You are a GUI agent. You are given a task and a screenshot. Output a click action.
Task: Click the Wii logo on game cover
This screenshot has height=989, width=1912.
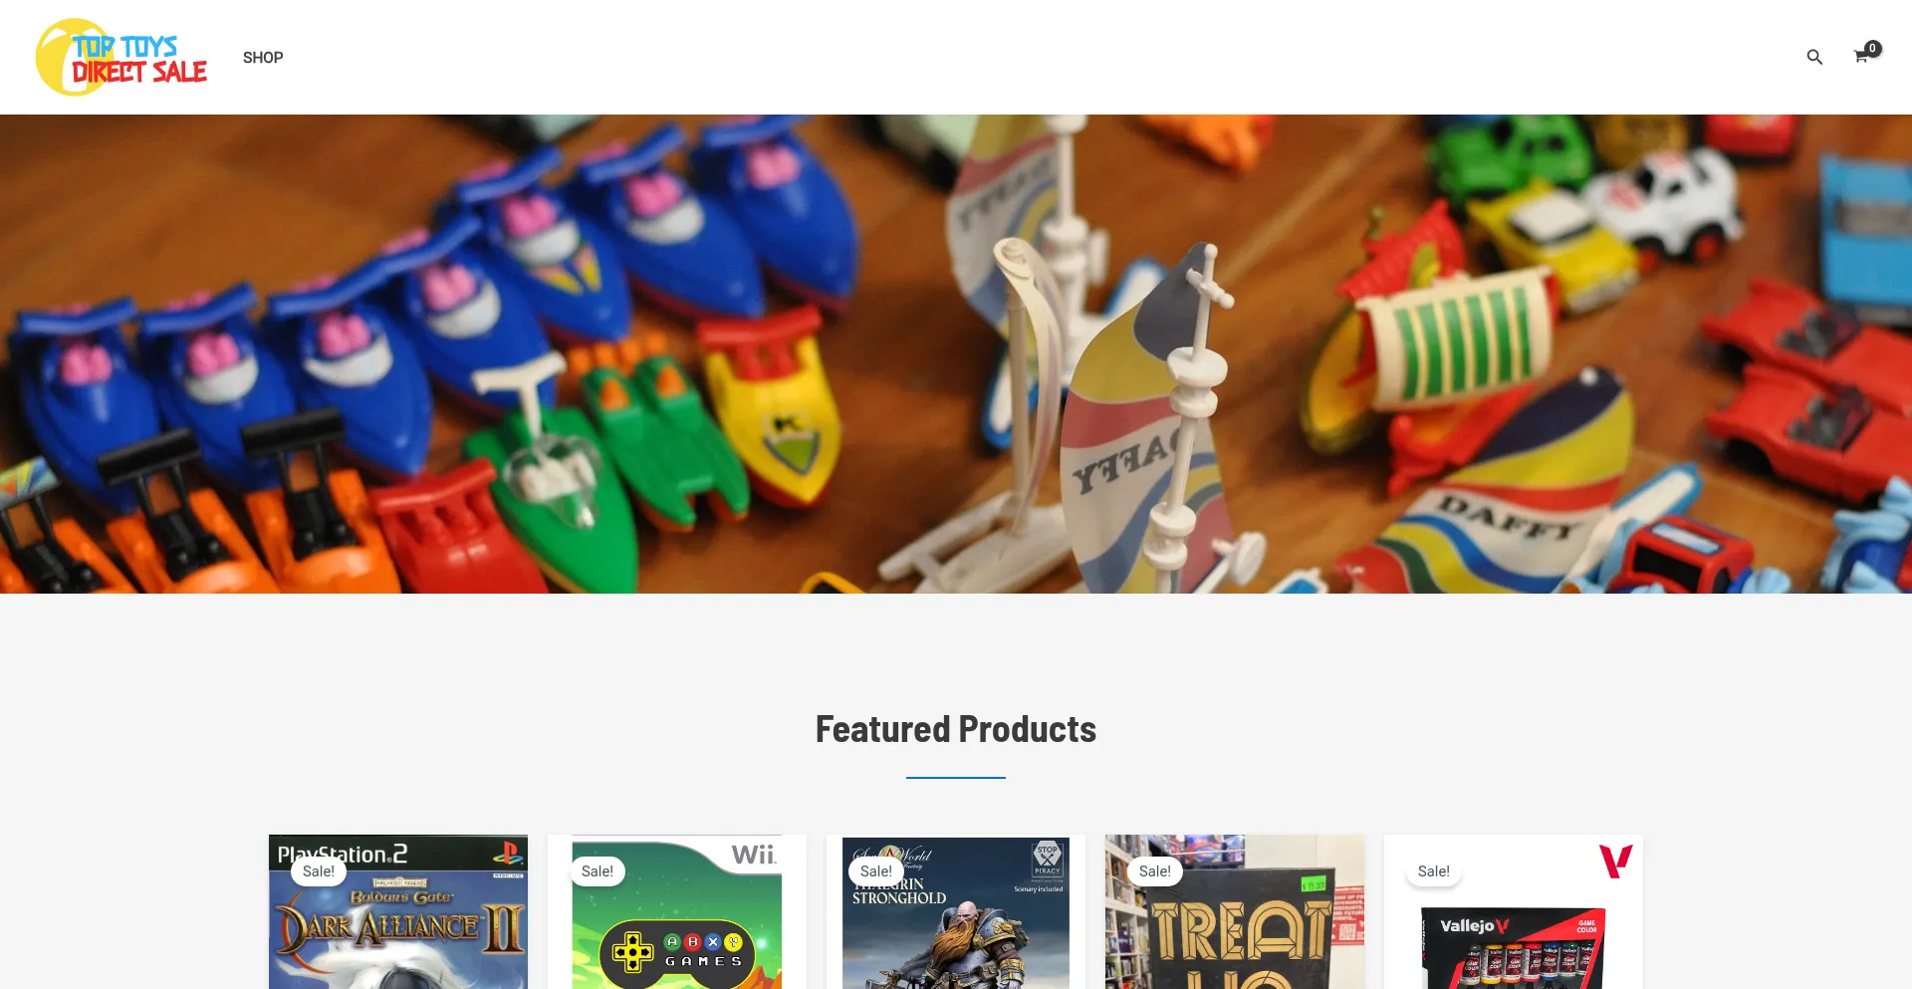point(754,855)
